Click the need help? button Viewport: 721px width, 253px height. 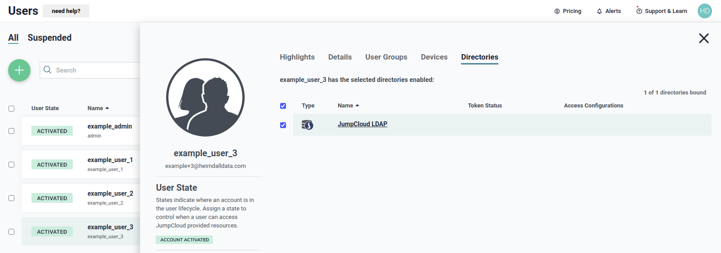(66, 11)
